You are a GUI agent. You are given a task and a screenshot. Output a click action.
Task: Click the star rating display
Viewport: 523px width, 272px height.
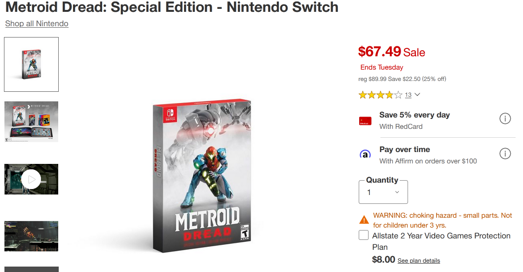coord(380,95)
